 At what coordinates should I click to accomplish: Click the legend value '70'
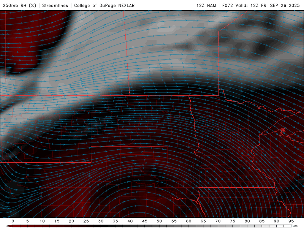tap(218, 221)
